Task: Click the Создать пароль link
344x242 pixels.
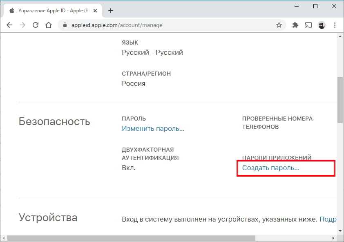Action: (x=271, y=168)
